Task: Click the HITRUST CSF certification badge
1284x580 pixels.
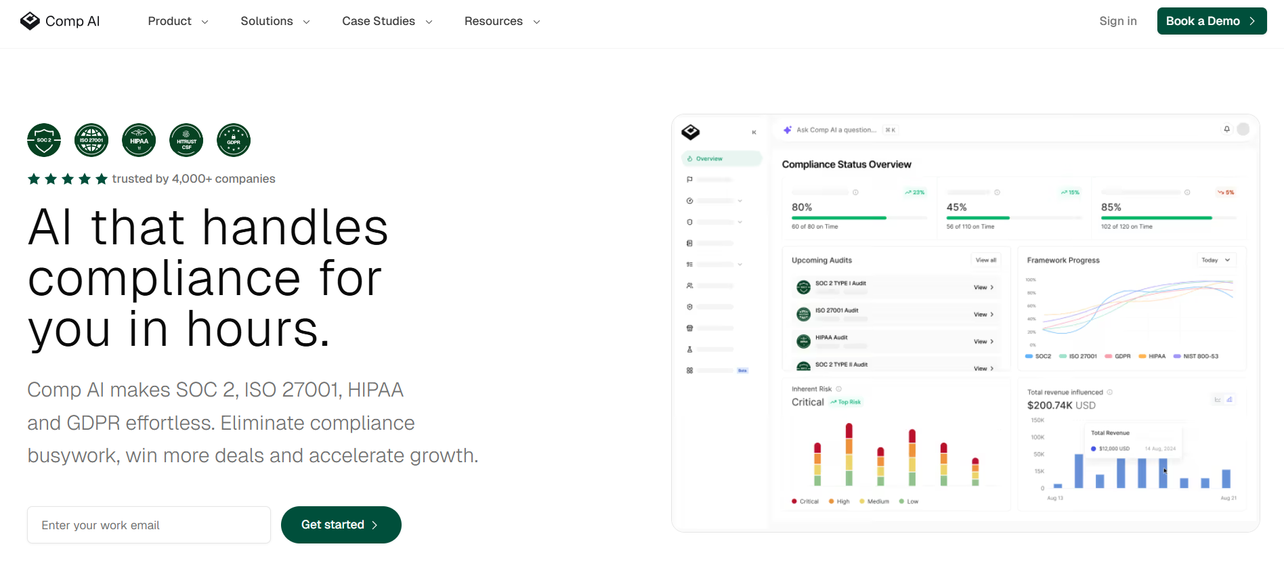Action: point(186,140)
